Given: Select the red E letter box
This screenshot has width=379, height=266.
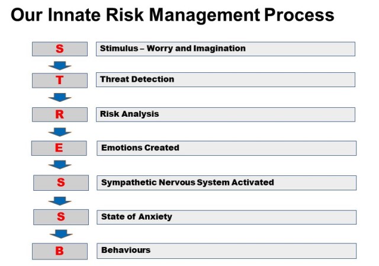Looking at the screenshot, I should pos(59,148).
